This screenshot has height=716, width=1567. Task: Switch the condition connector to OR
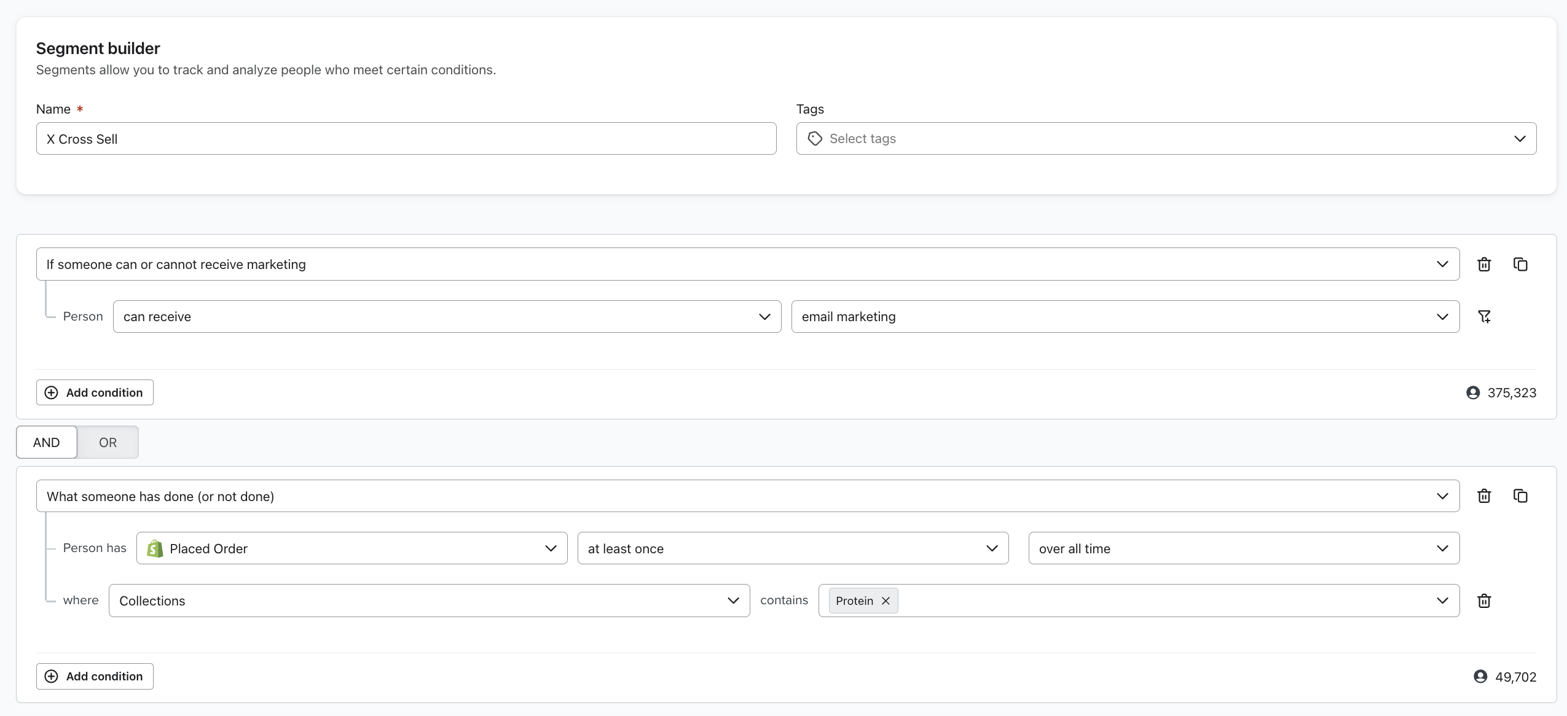pyautogui.click(x=107, y=442)
